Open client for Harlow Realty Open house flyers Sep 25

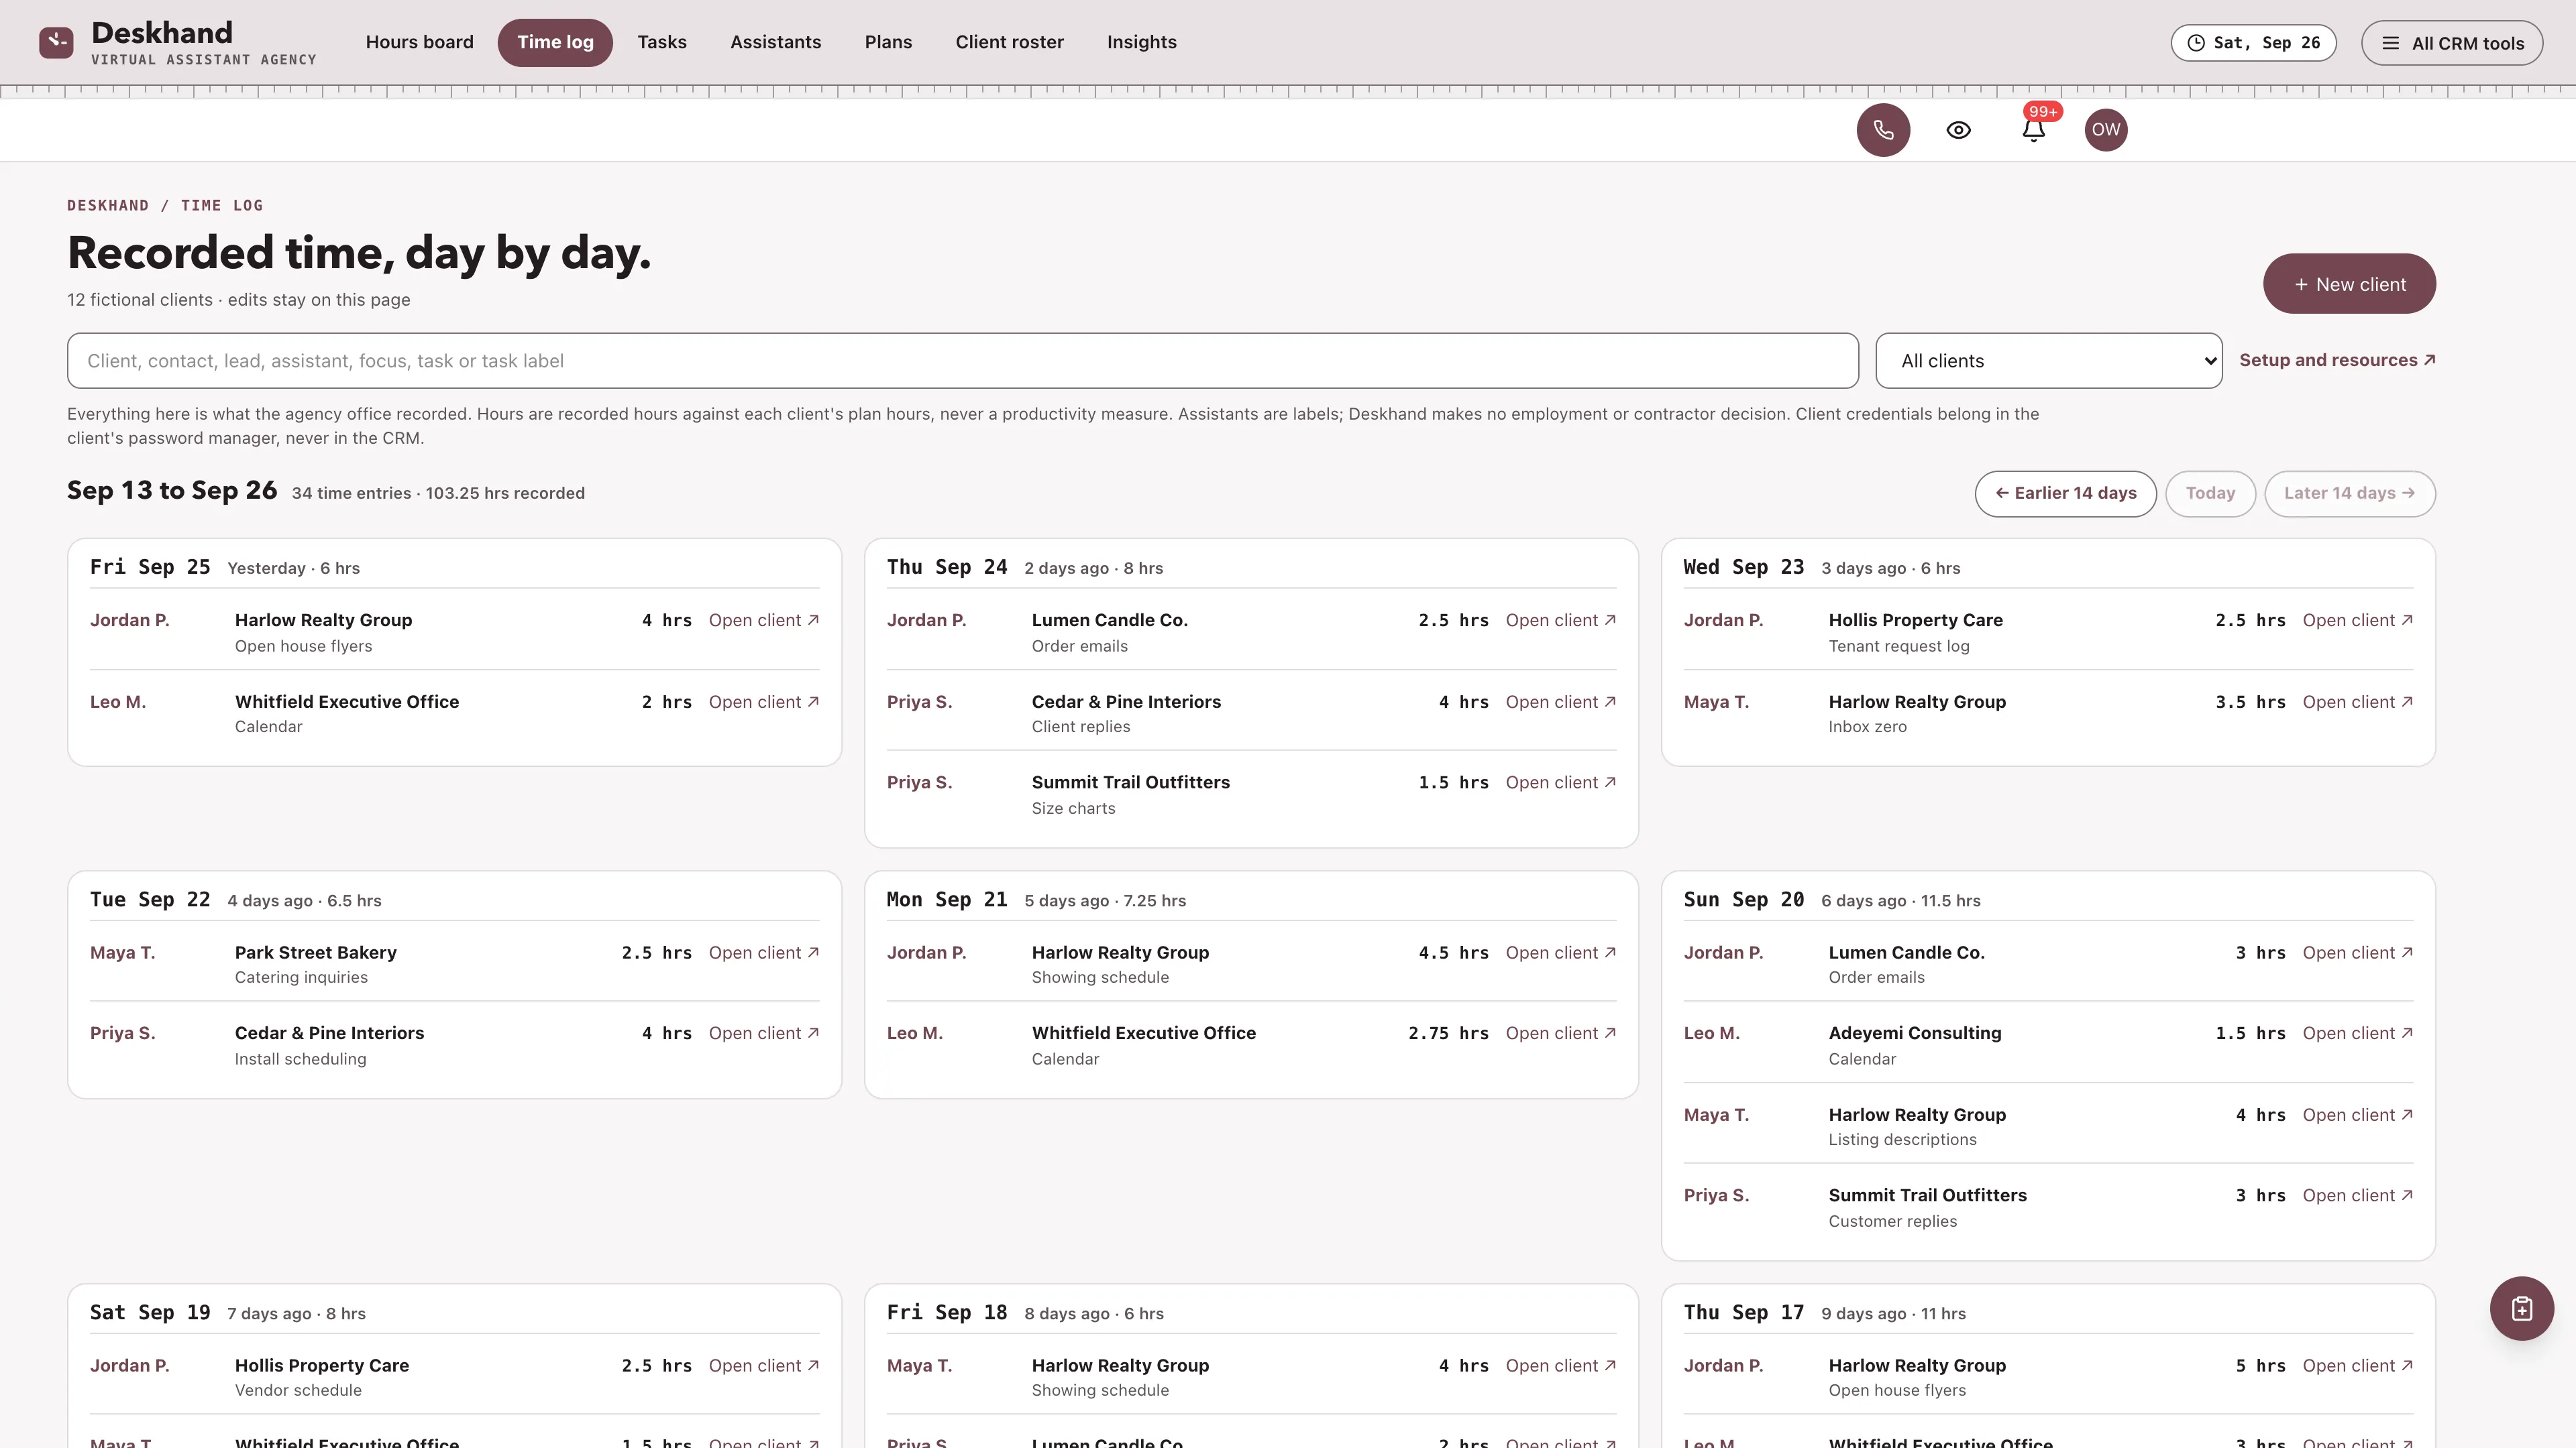(x=763, y=621)
